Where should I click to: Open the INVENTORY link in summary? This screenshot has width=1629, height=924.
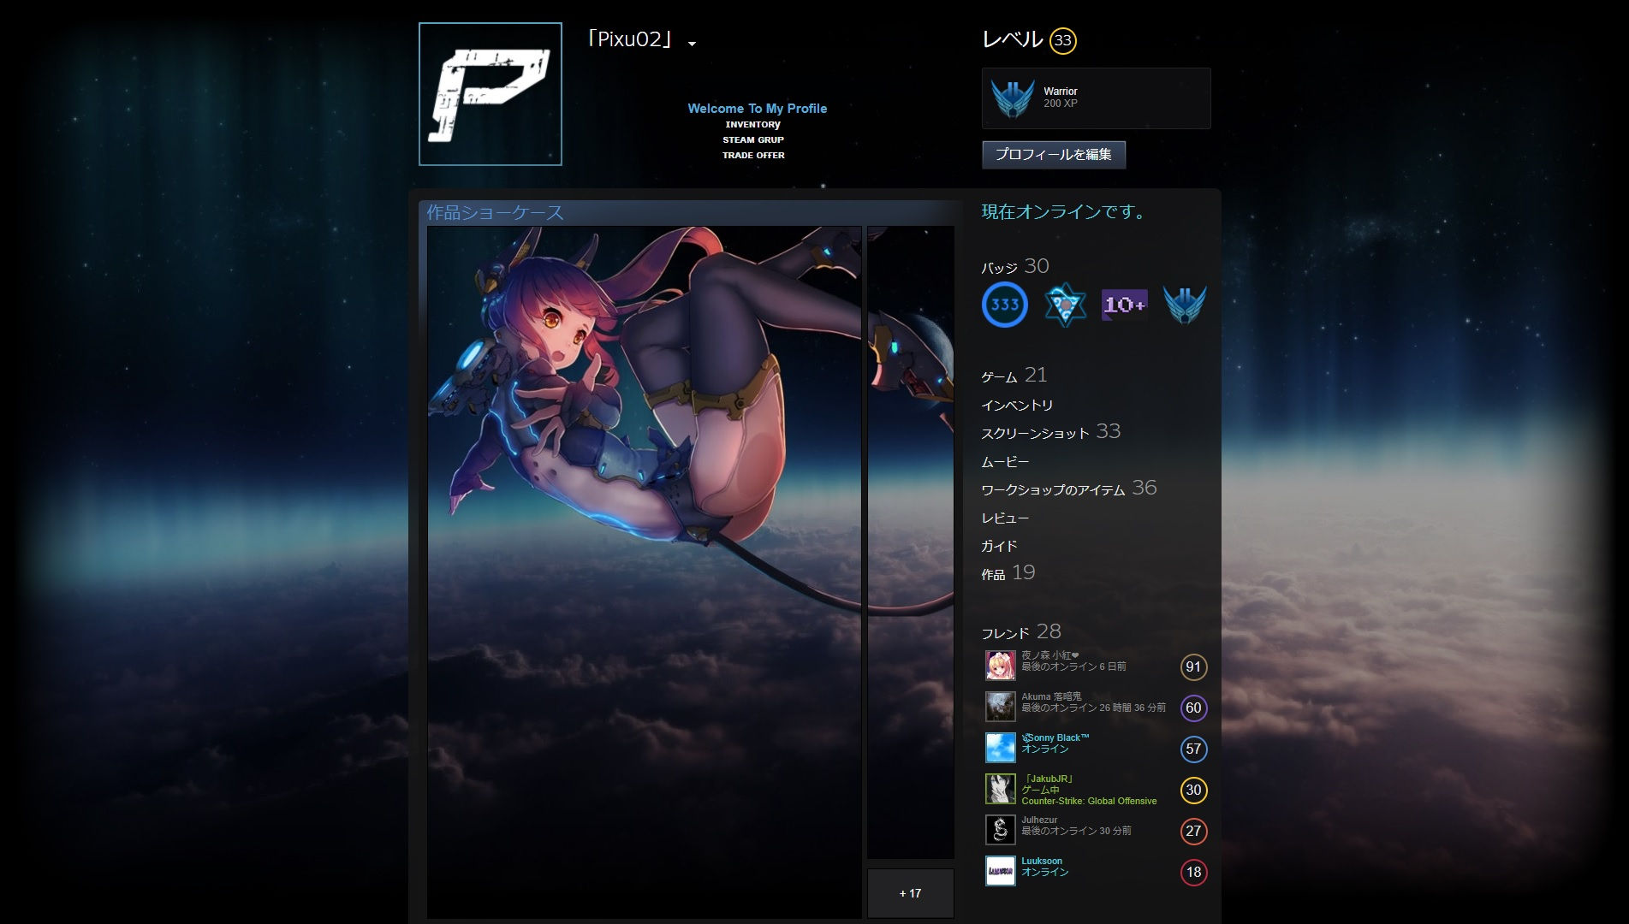(x=753, y=125)
